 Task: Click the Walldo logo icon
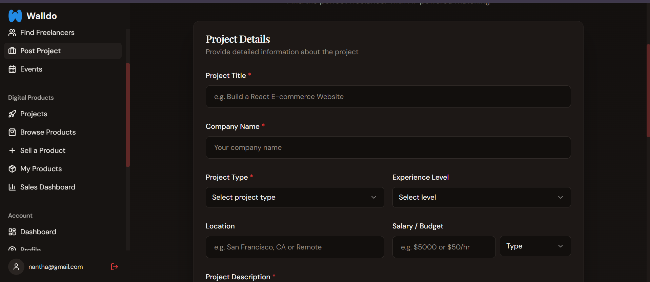(15, 16)
